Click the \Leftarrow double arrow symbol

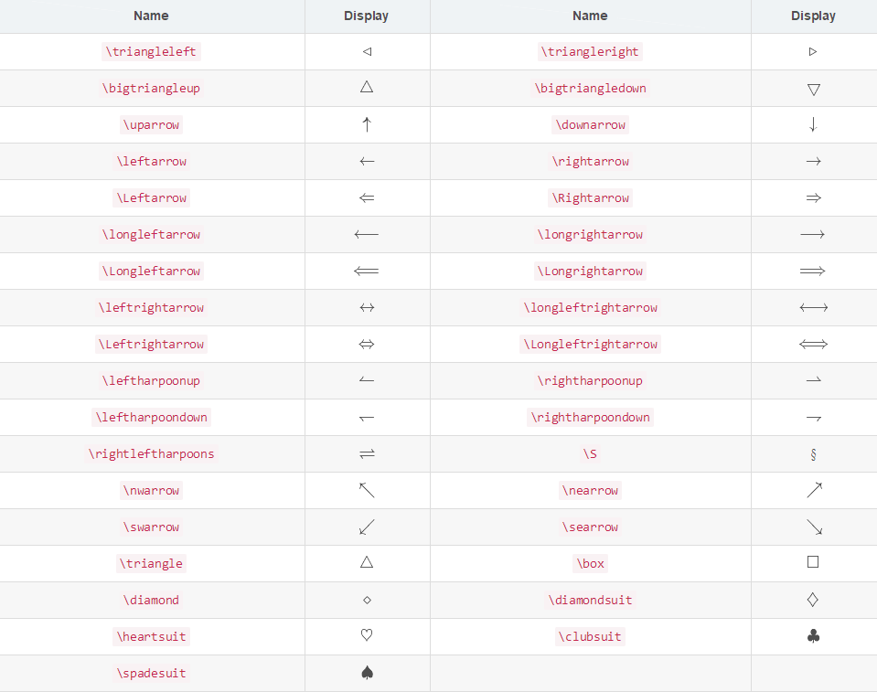(x=367, y=197)
